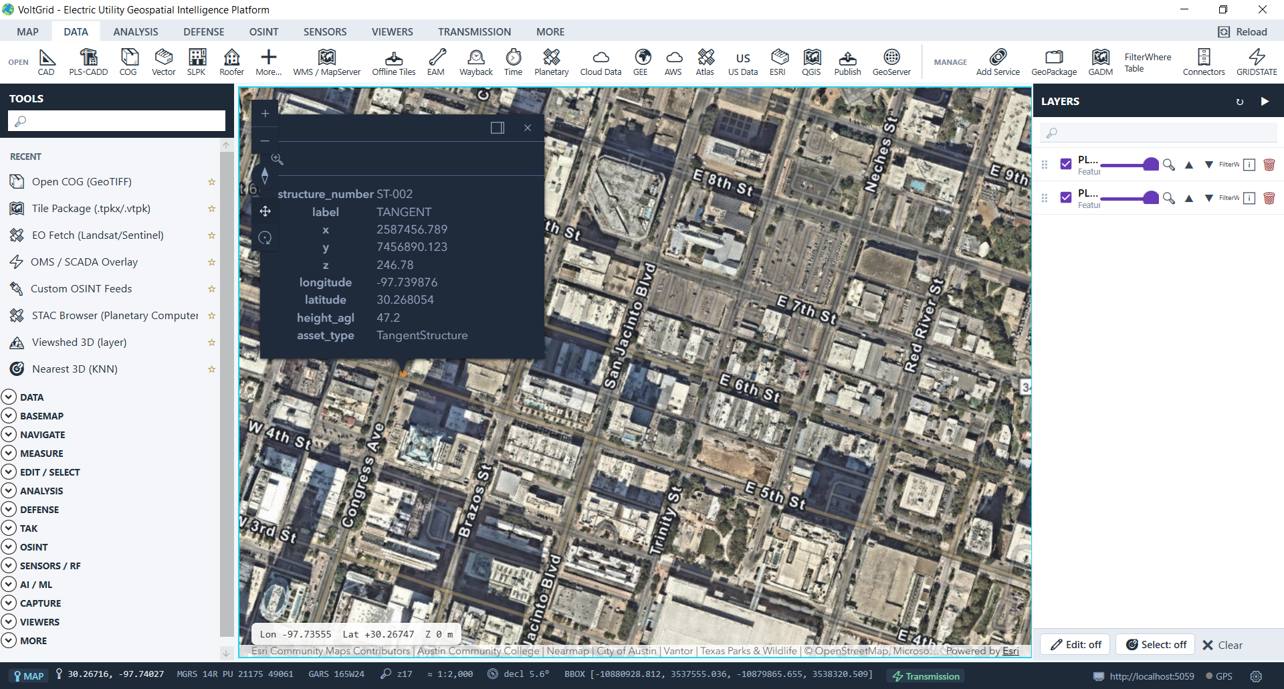Open Cloud Data sources

(x=601, y=62)
